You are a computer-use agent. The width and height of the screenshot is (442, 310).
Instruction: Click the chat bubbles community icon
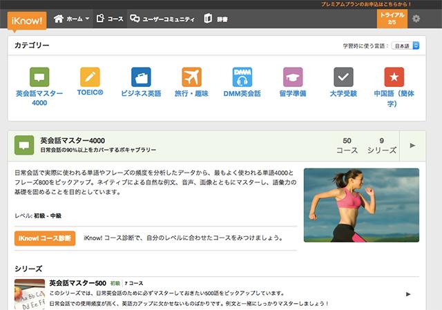(135, 19)
